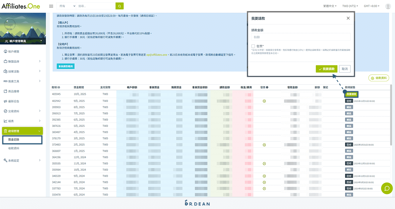Viewport: 395px width, 209px height.
Task: Expand the 報表 submenu chevron
Action: [40, 121]
